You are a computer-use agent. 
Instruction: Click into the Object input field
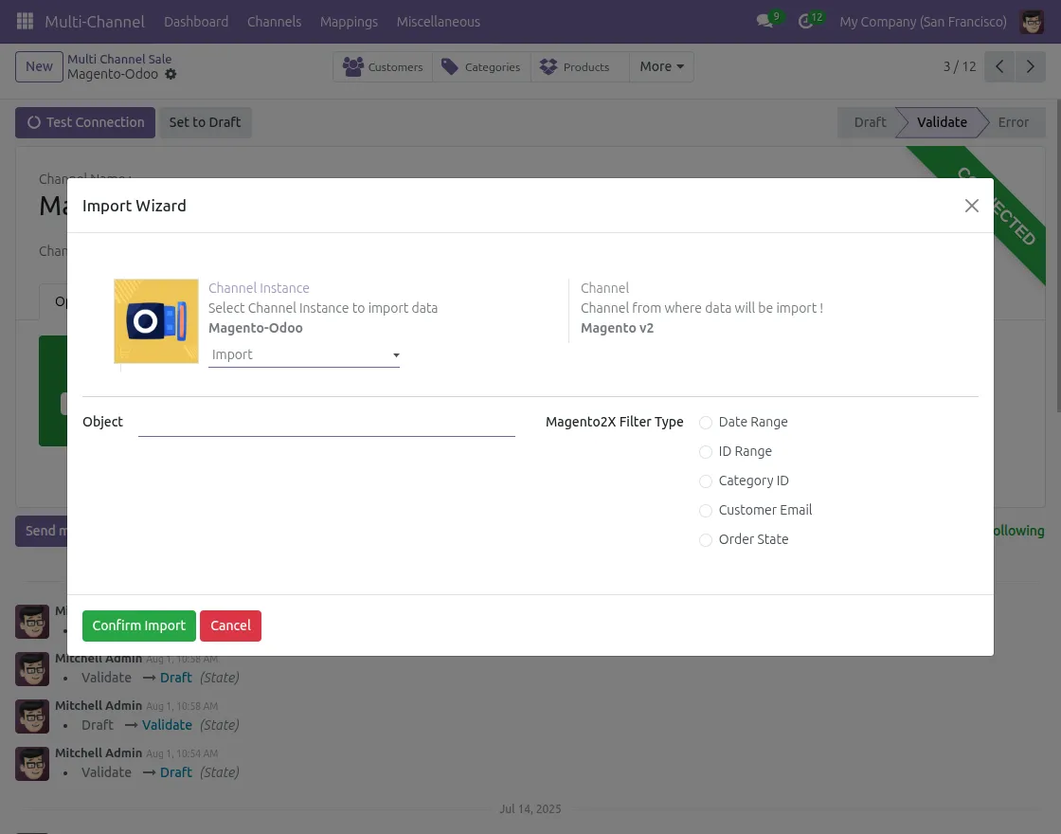326,423
